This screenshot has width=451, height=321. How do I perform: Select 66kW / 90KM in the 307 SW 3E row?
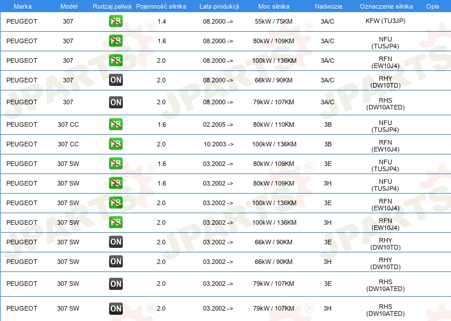pyautogui.click(x=273, y=242)
